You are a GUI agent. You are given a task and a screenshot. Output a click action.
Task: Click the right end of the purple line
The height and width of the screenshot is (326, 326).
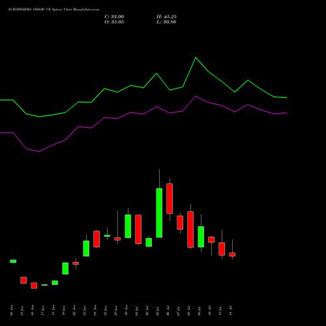[287, 113]
